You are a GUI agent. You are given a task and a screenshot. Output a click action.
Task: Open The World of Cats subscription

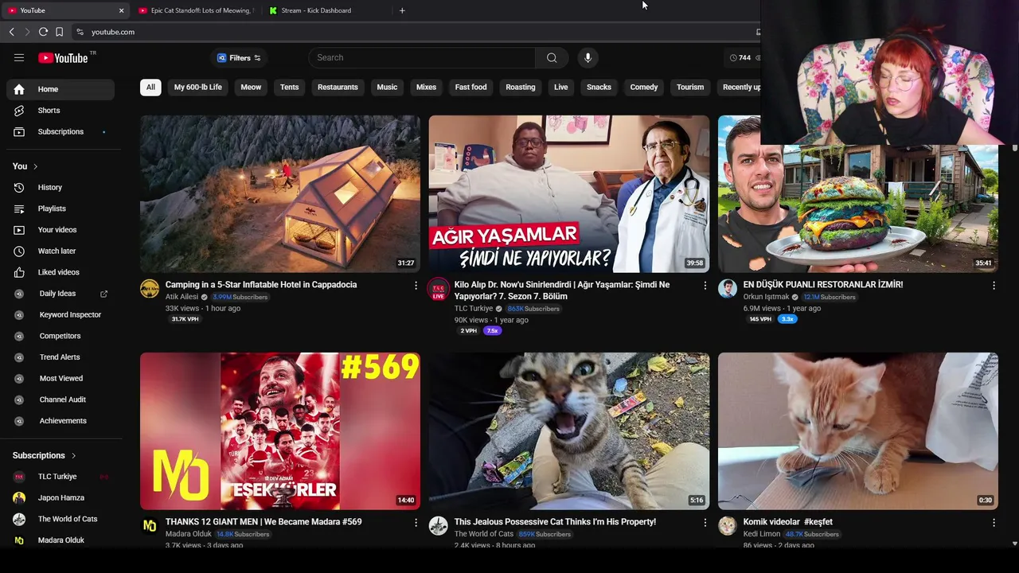pyautogui.click(x=61, y=519)
